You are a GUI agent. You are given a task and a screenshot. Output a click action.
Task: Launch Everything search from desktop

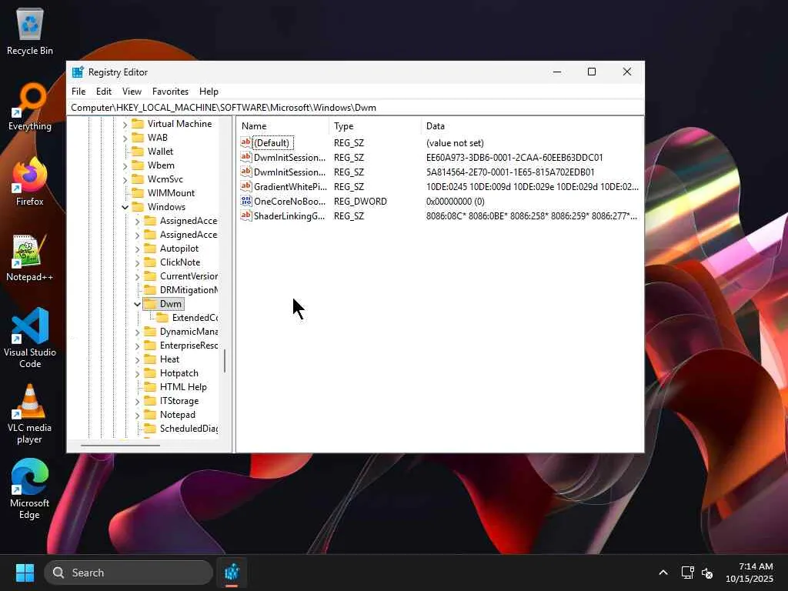pyautogui.click(x=30, y=106)
